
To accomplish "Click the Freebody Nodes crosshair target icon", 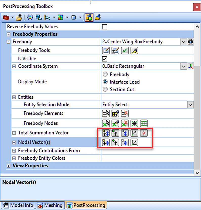I will [134, 123].
